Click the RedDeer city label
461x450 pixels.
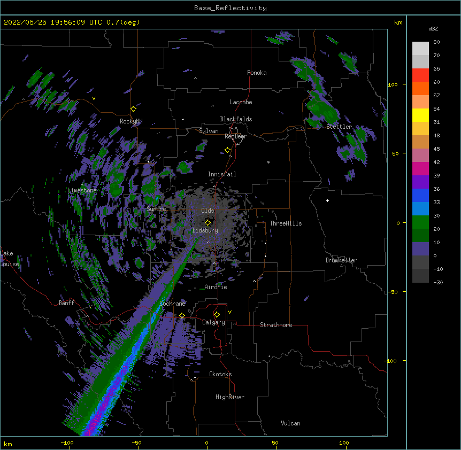235,136
